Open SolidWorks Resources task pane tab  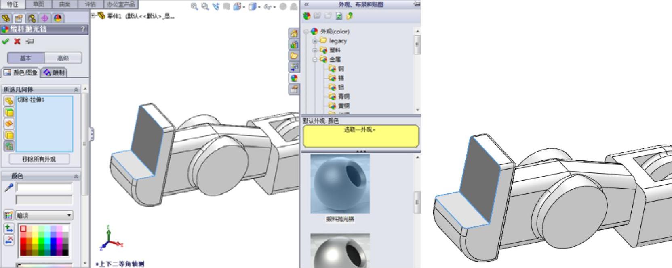(x=294, y=33)
